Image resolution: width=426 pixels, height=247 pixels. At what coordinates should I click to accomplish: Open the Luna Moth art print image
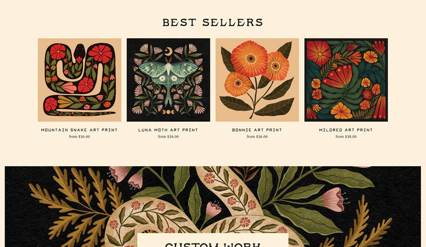pyautogui.click(x=168, y=80)
